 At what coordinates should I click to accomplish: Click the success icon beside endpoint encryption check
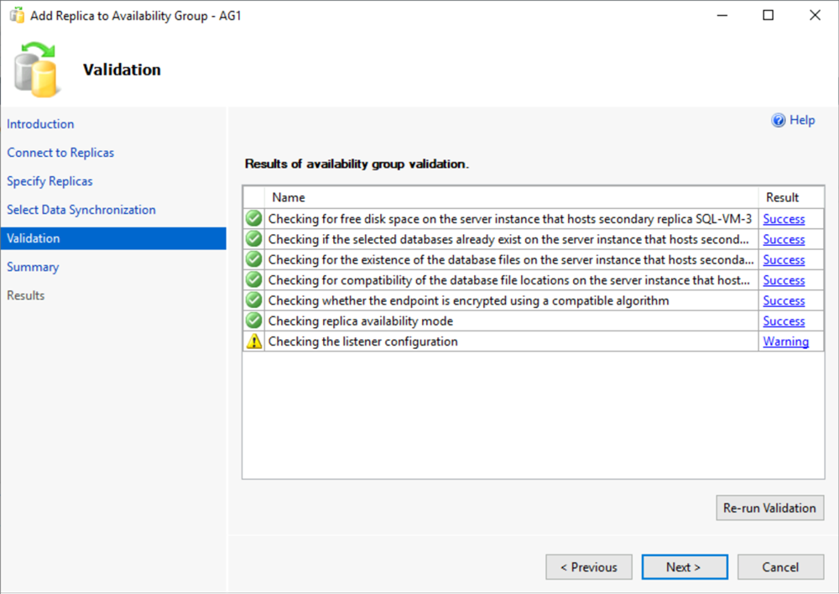click(x=253, y=300)
